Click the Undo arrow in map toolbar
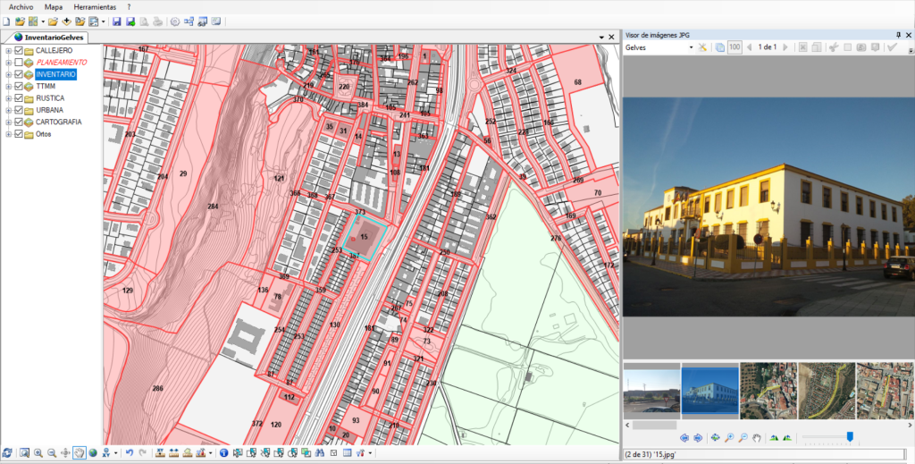 [130, 452]
